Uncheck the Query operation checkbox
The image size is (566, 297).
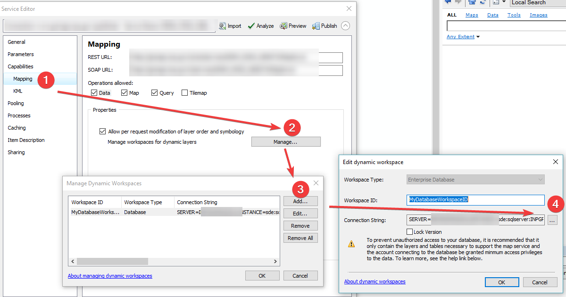click(x=154, y=93)
